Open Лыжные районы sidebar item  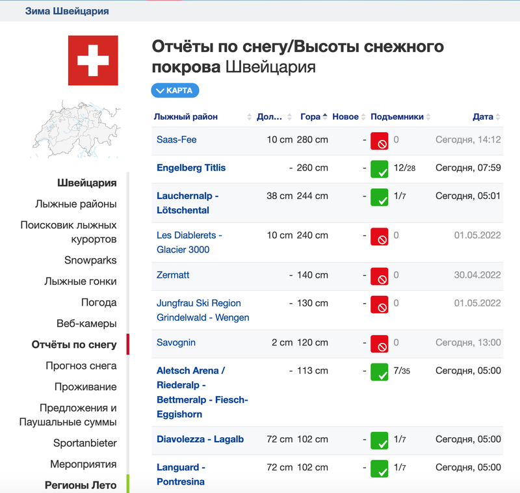pos(76,204)
